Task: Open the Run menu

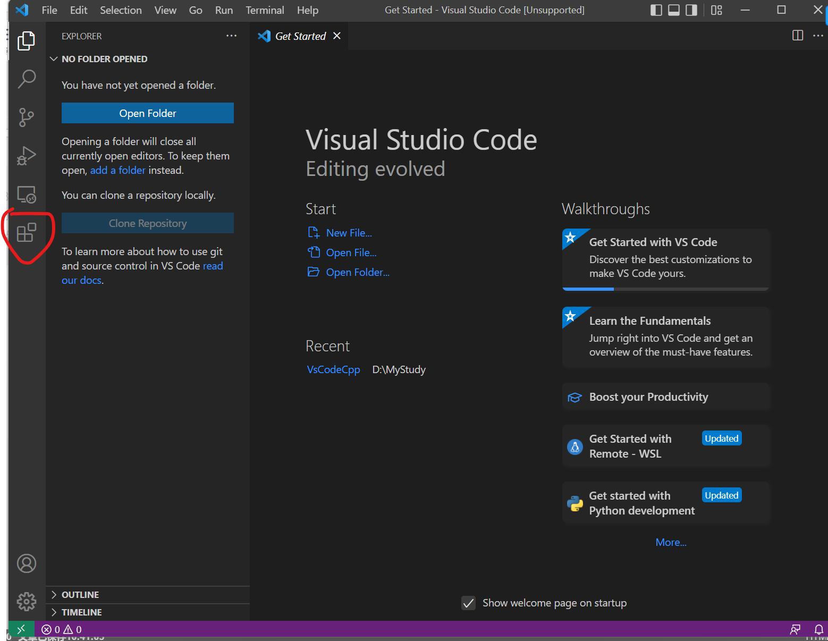Action: click(224, 10)
